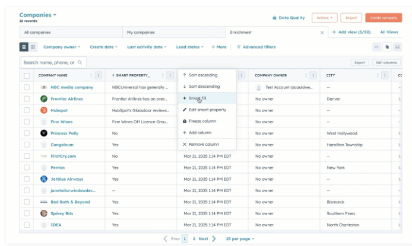The image size is (412, 246).
Task: Check the Princess Polly row
Action: tap(27, 133)
